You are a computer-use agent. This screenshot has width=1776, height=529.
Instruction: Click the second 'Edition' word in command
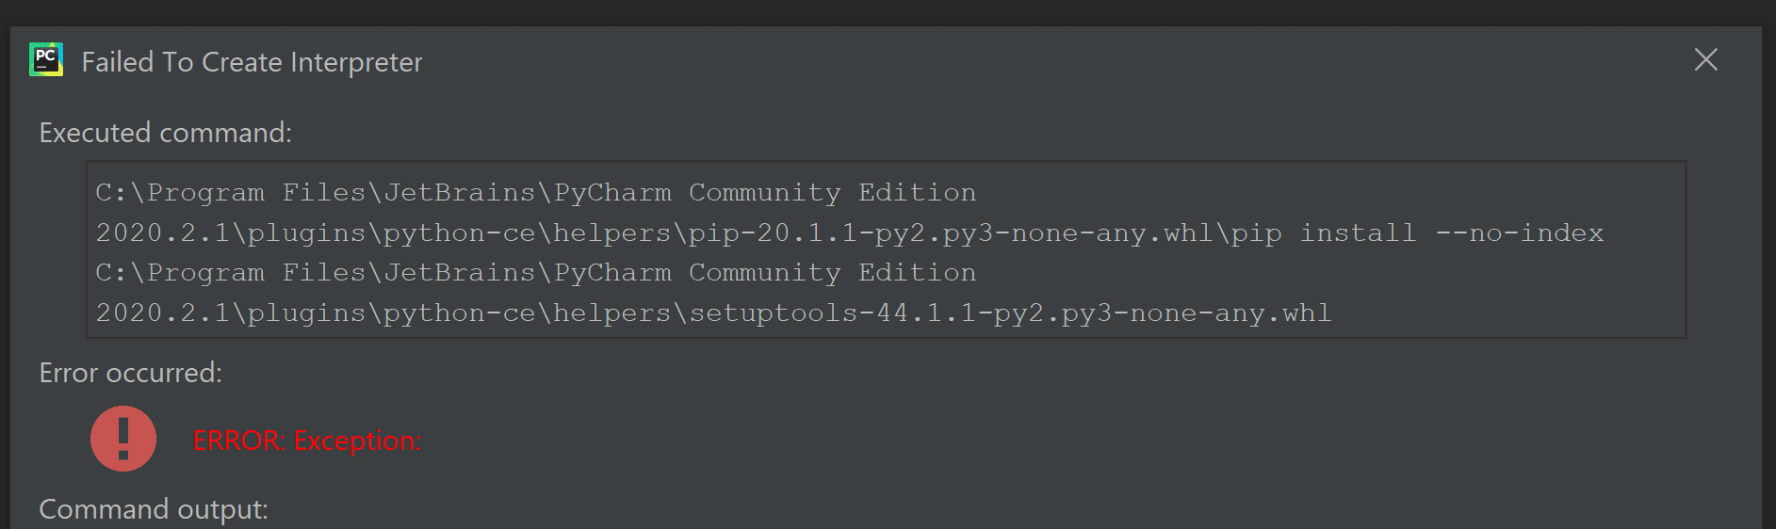click(x=917, y=273)
